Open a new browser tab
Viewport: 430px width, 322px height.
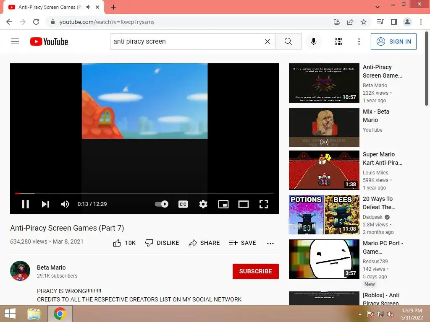click(x=113, y=7)
